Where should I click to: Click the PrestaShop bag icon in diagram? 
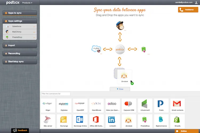coord(144,49)
